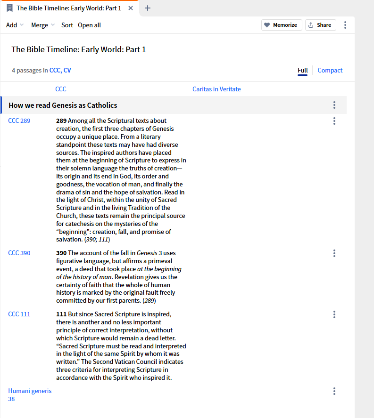
Task: Switch to Full view
Action: pos(302,71)
